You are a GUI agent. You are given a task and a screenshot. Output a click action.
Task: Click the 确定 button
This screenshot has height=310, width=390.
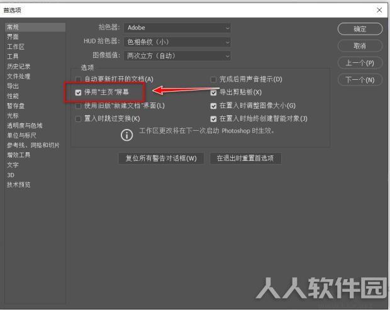click(x=360, y=29)
